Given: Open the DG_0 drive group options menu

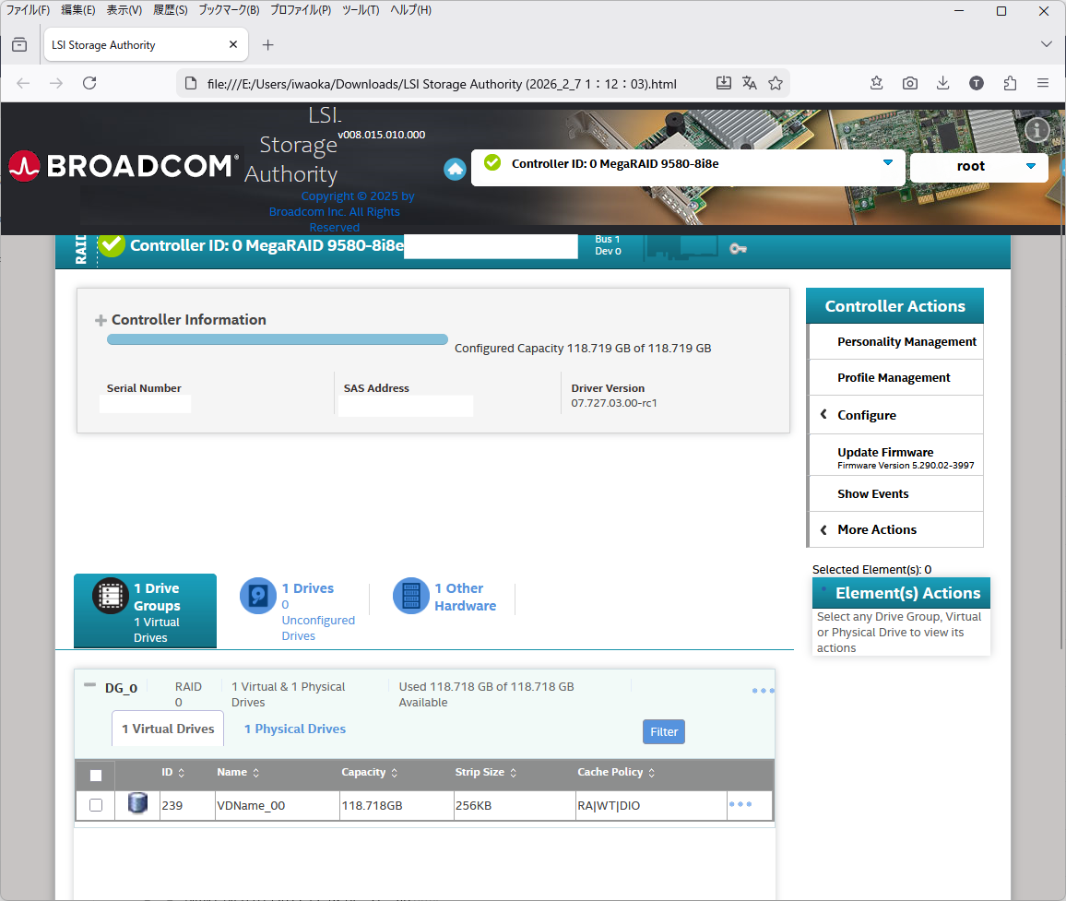Looking at the screenshot, I should (763, 691).
